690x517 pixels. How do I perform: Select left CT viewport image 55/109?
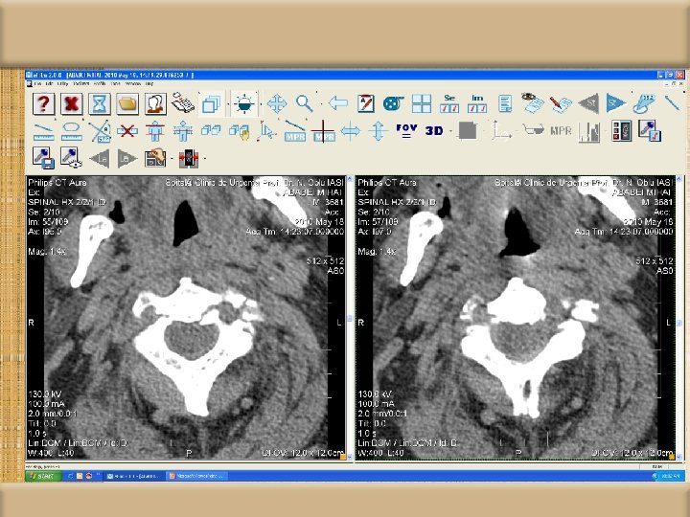pos(186,318)
